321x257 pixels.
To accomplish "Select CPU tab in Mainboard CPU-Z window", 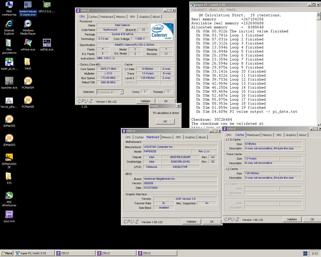I will click(x=128, y=137).
